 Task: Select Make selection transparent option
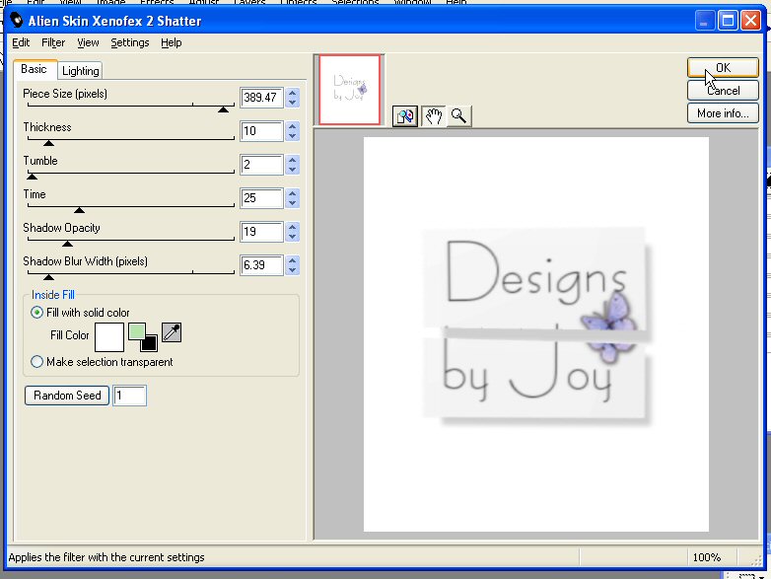pos(36,362)
